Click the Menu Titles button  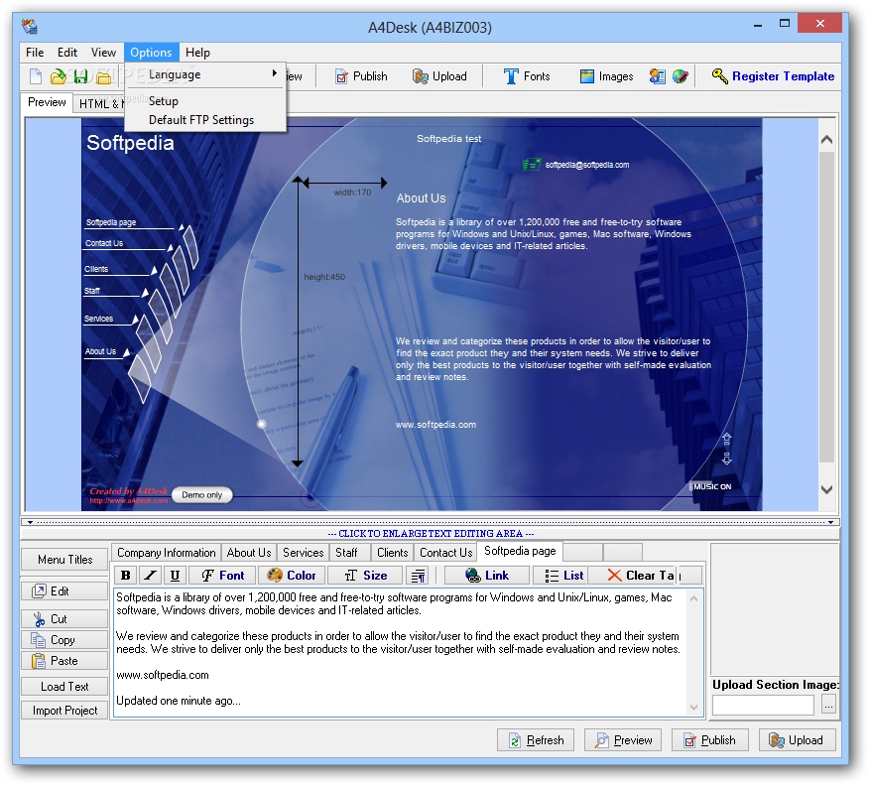tap(64, 560)
